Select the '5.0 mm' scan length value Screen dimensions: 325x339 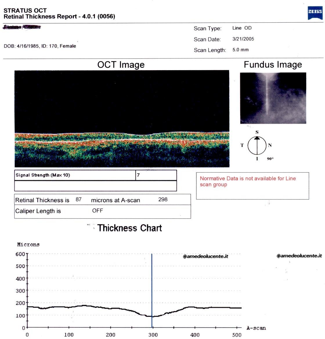241,50
